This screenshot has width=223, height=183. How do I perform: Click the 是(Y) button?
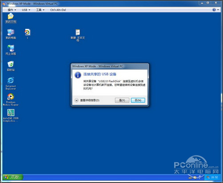(122, 100)
